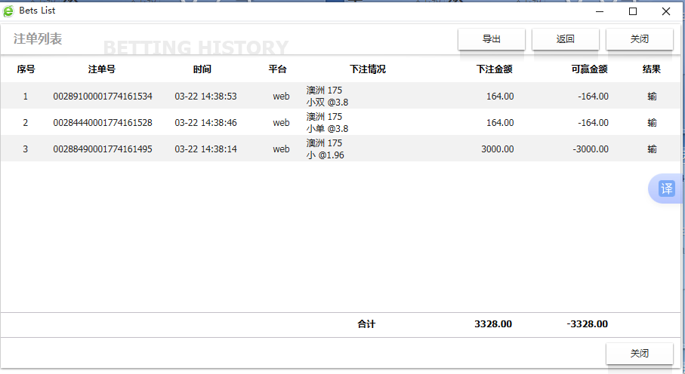Click the -3000.00 winnable amount
Viewport: 685px width, 374px height.
pos(591,149)
